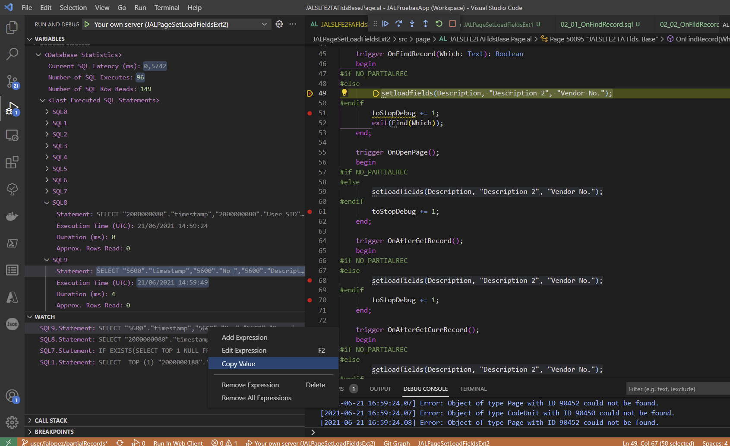Open the Explorer view in activity bar
This screenshot has height=446, width=730.
coord(12,28)
